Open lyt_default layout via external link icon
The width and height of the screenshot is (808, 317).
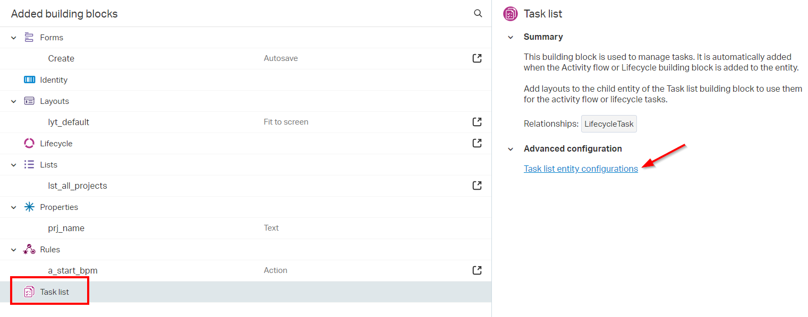477,122
